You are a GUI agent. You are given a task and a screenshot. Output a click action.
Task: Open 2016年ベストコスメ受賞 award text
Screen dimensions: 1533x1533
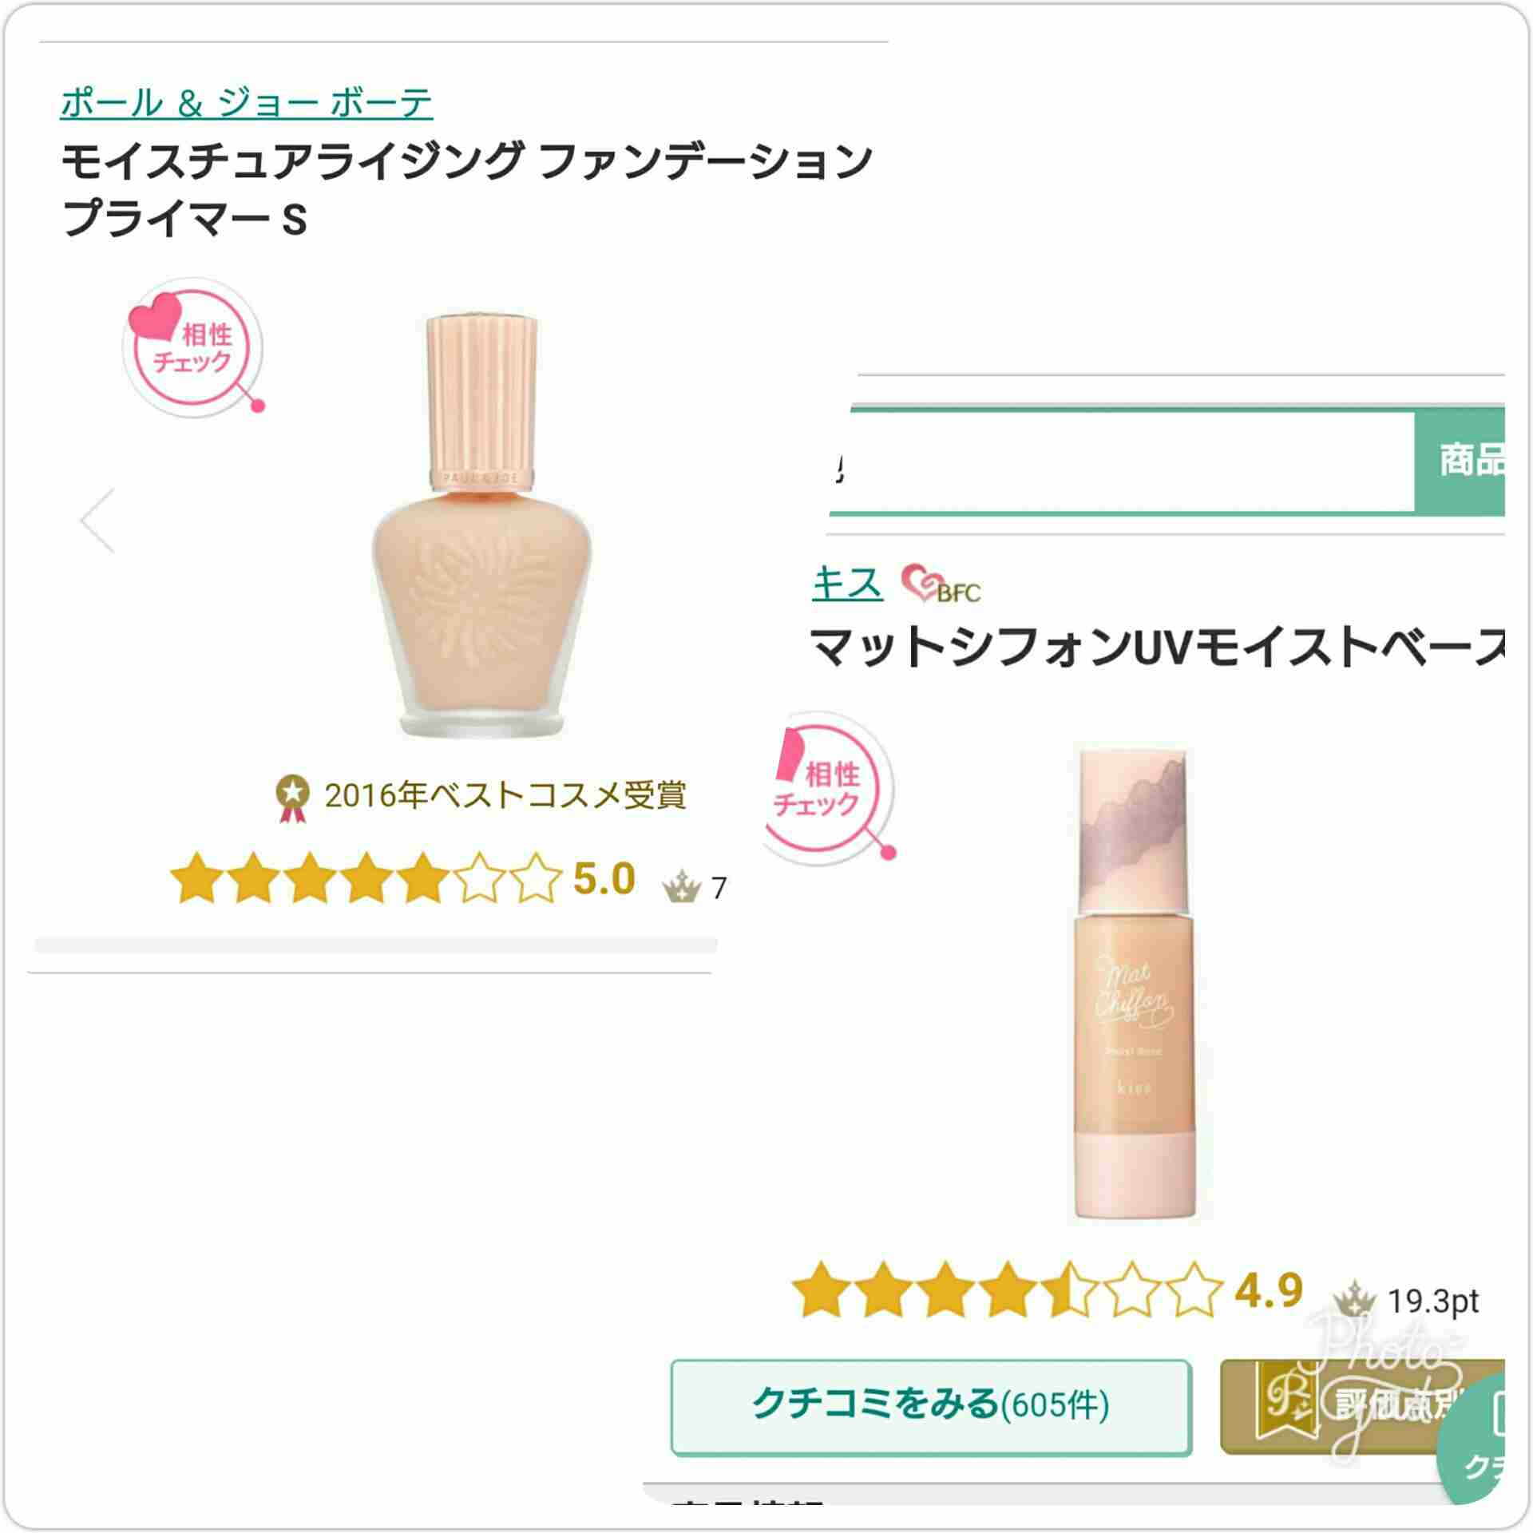(x=505, y=795)
